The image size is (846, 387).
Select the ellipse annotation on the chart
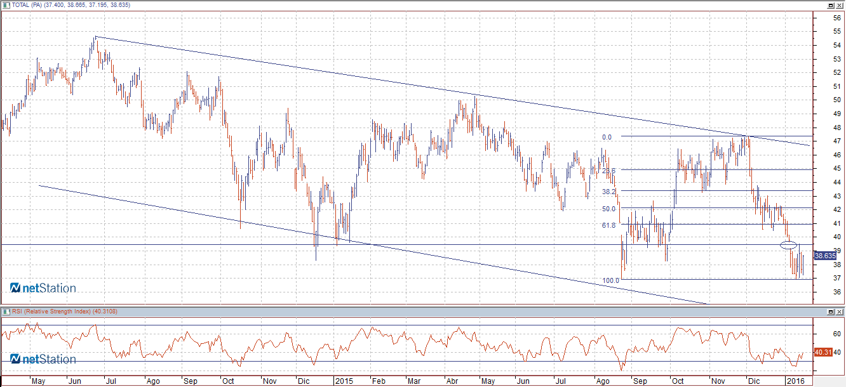pyautogui.click(x=788, y=245)
